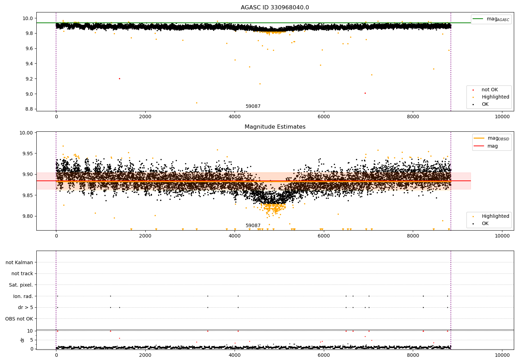Click the '9.2' y-axis tick of top plot
This screenshot has height=363, width=519.
(x=29, y=79)
